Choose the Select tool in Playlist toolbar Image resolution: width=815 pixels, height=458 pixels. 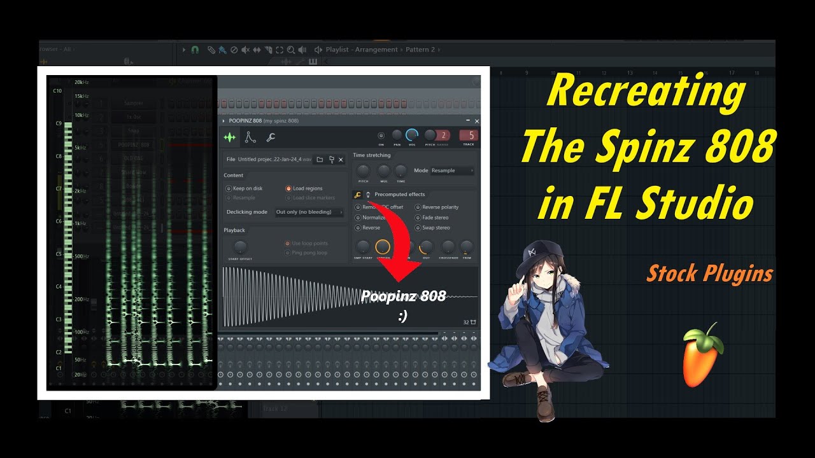coord(280,50)
